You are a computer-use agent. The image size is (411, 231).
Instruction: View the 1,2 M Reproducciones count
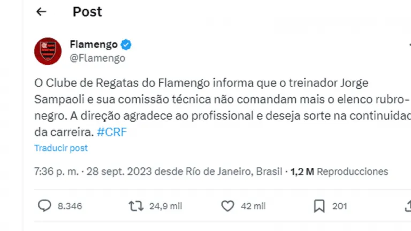point(339,171)
